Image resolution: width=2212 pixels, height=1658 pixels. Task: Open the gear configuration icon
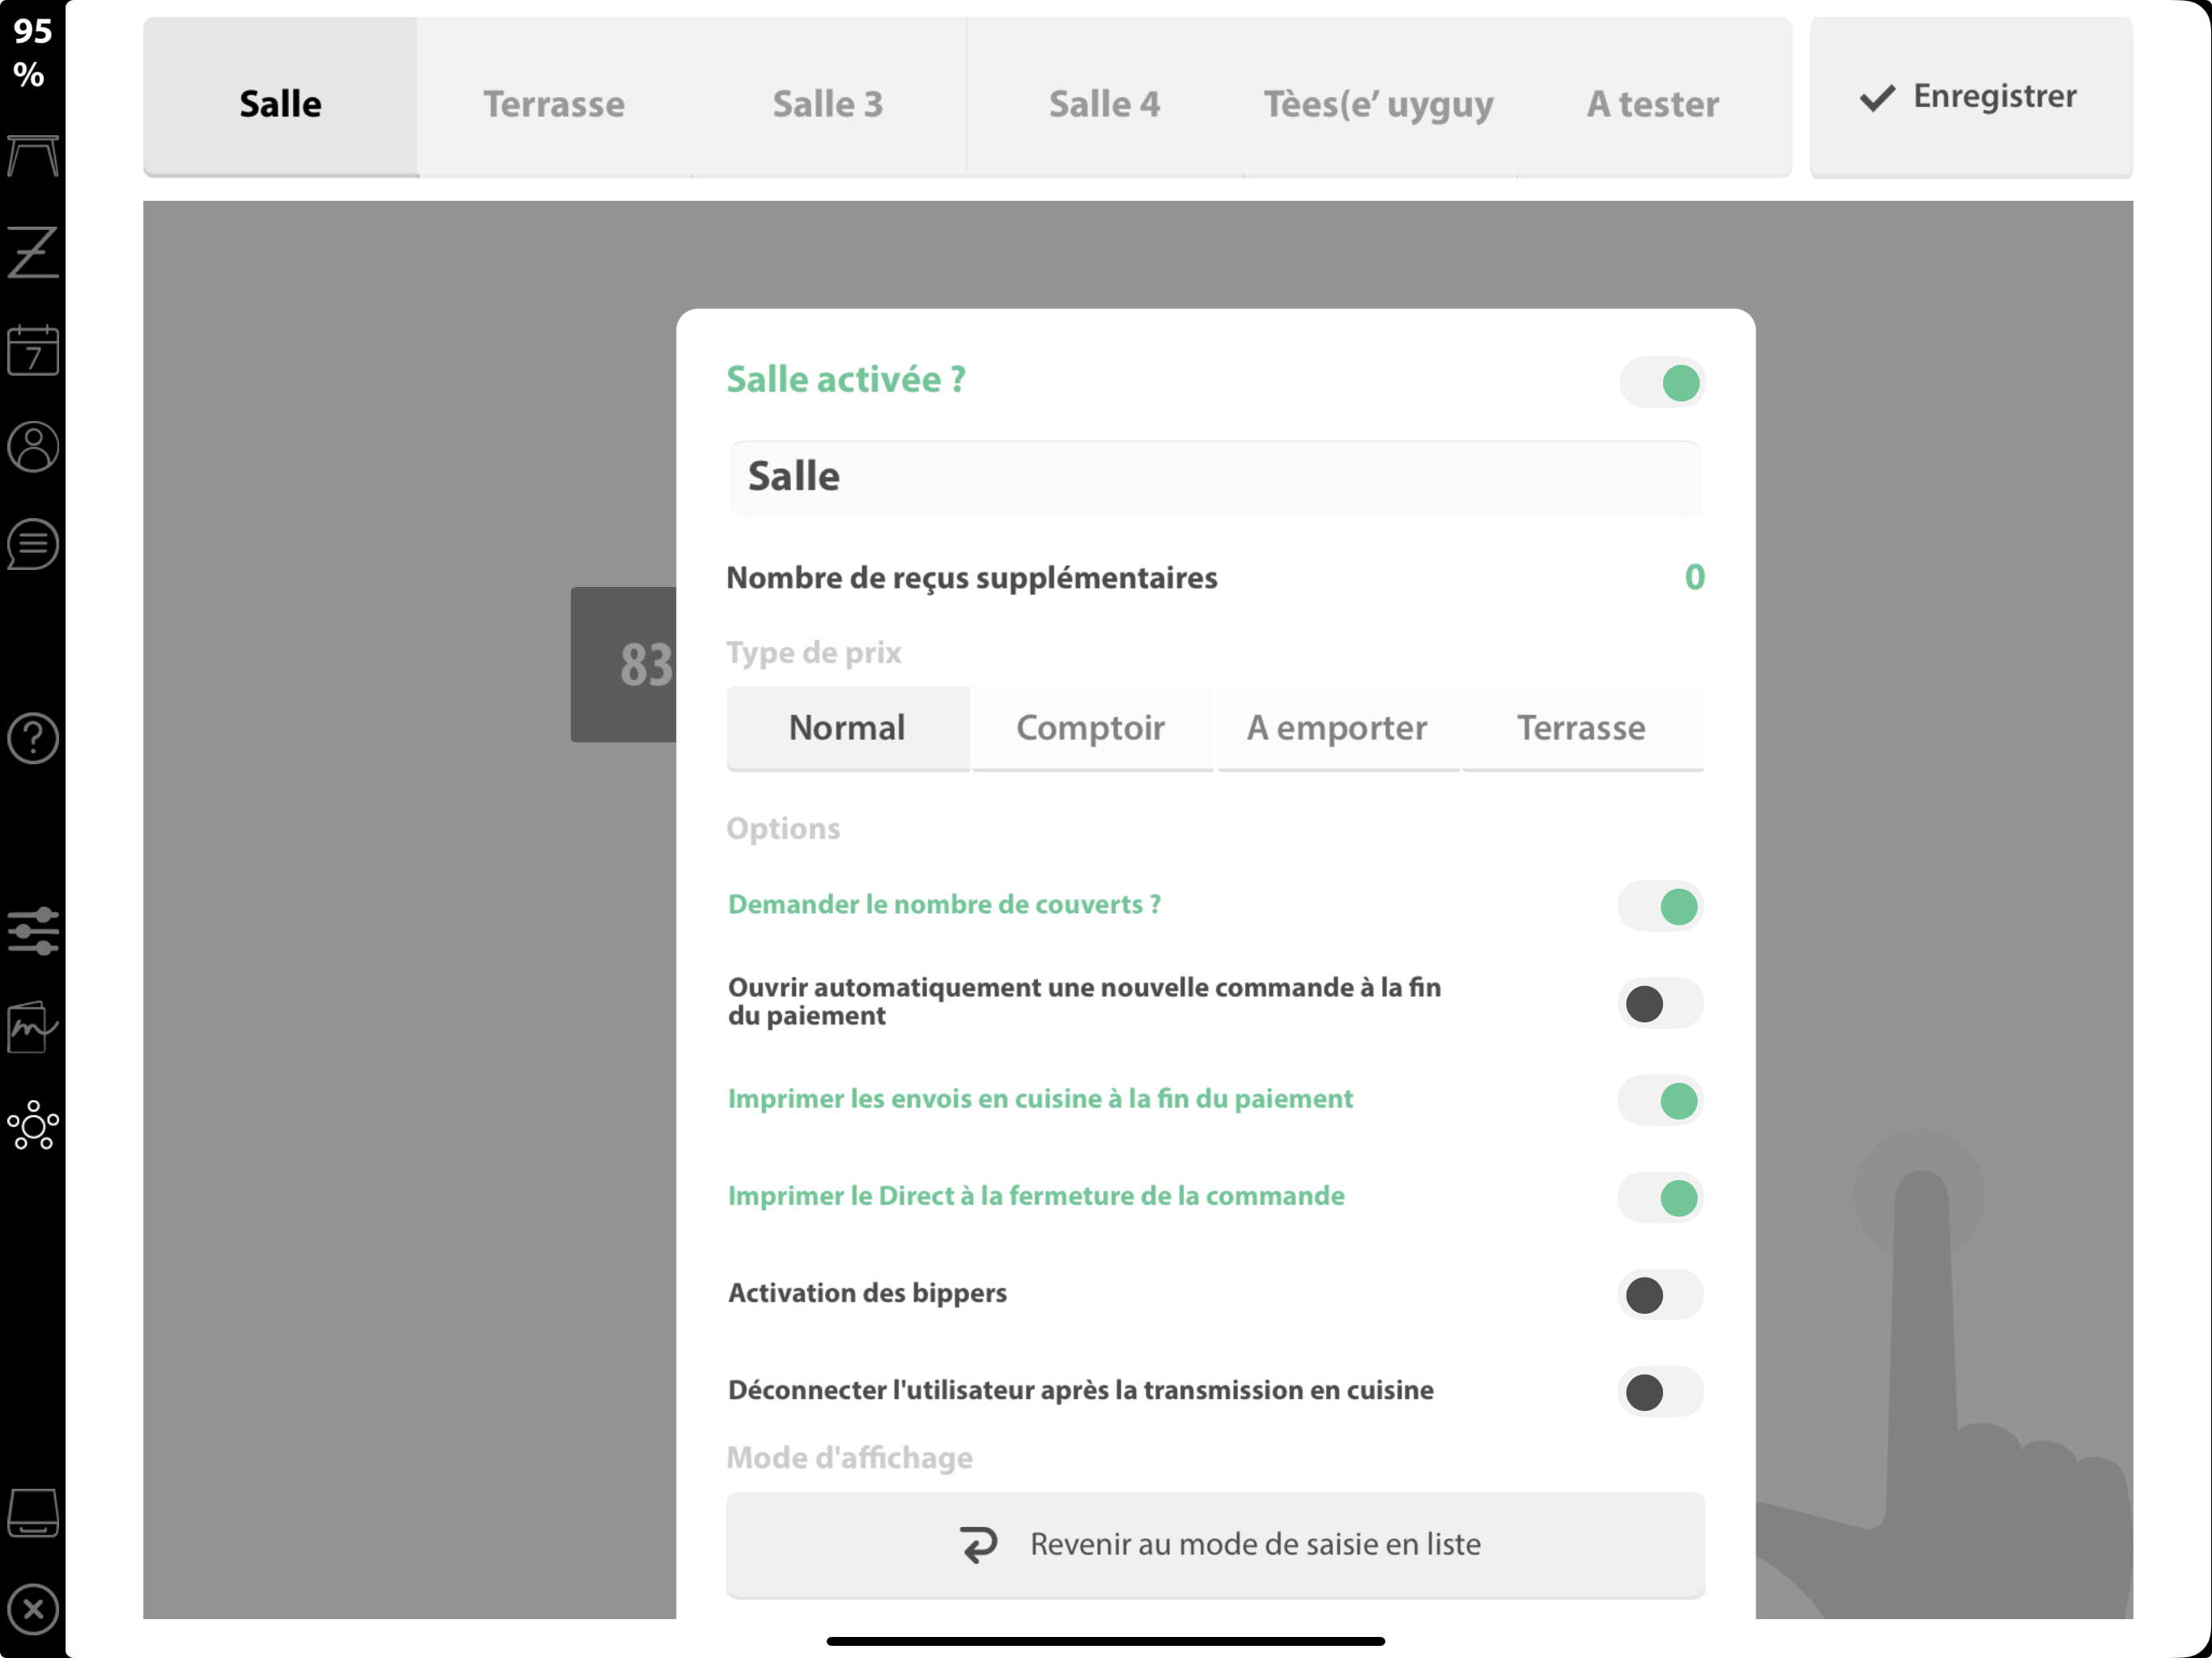33,1126
